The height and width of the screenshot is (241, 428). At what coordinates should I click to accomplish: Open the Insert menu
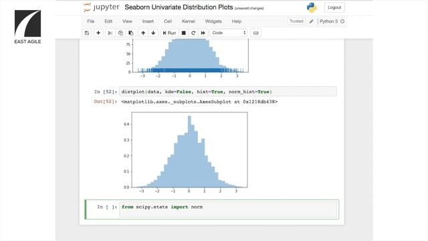[148, 21]
